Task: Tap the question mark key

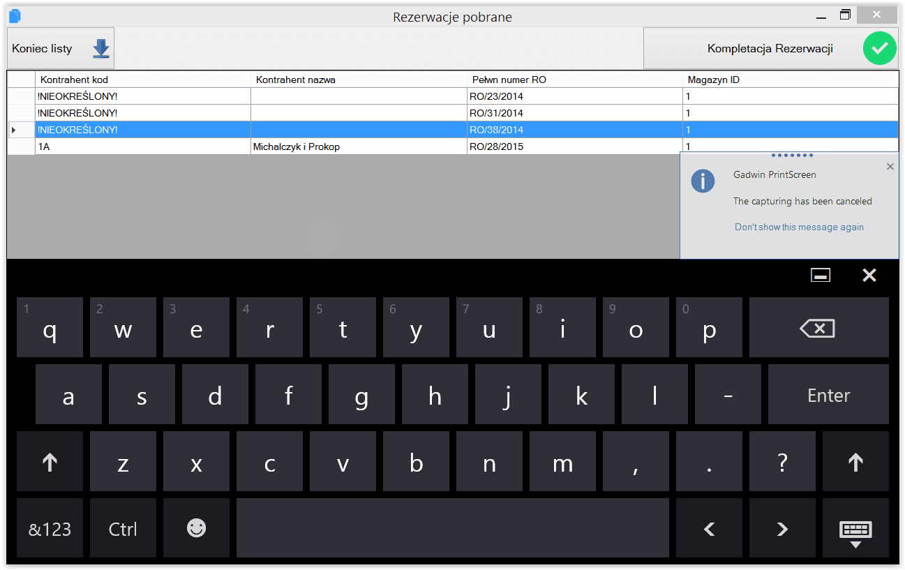Action: [782, 461]
